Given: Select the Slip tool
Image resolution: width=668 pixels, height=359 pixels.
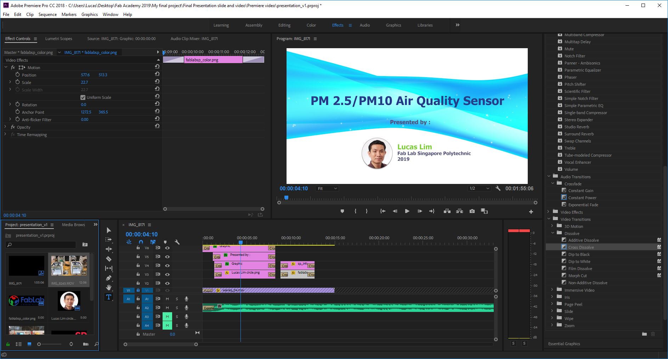Looking at the screenshot, I should coord(109,268).
